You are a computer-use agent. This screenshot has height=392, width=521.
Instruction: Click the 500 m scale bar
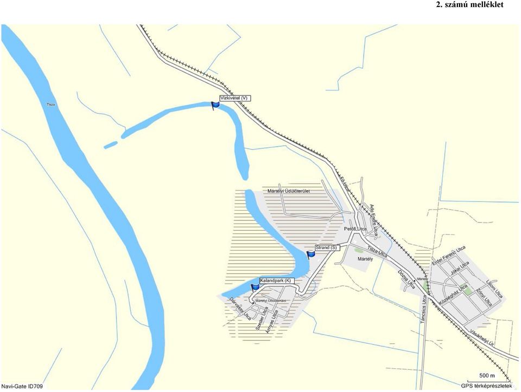[487, 378]
